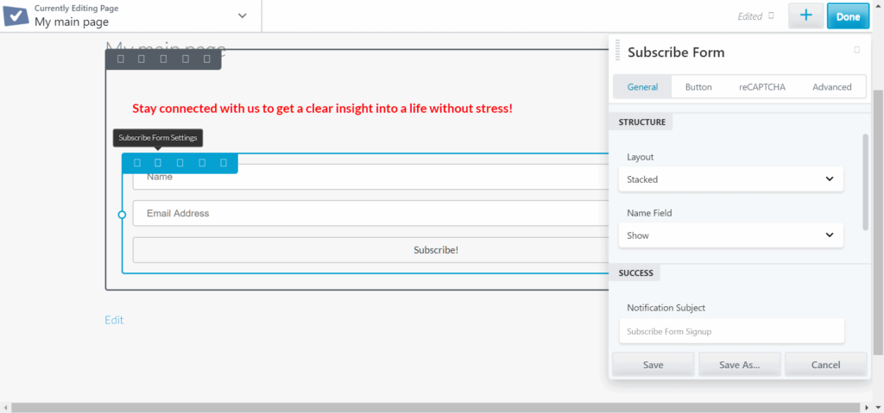This screenshot has height=413, width=884.
Task: Click the Save As... button
Action: pyautogui.click(x=739, y=365)
